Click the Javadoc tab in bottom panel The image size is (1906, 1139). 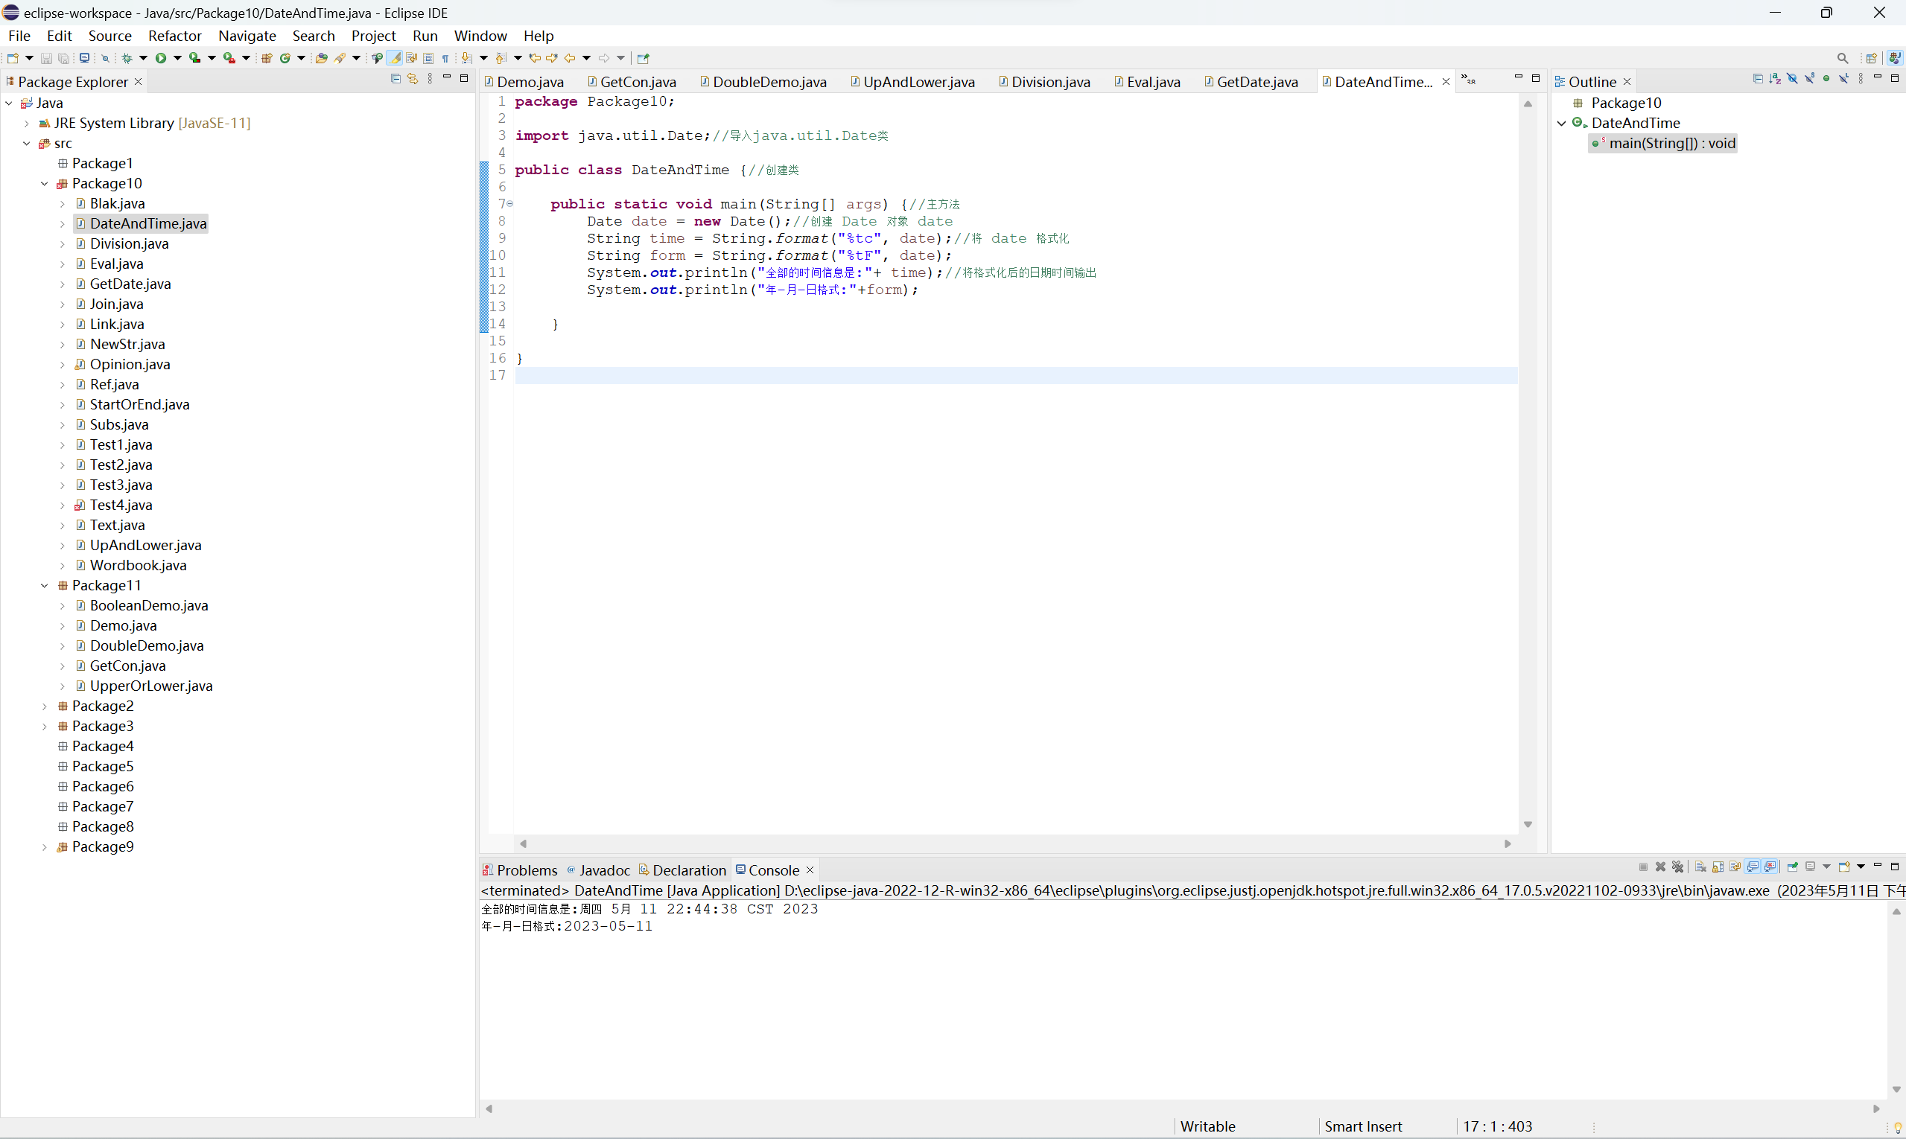click(601, 870)
